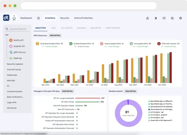Open the Inventory menu
The width and height of the screenshot is (187, 135).
(50, 18)
